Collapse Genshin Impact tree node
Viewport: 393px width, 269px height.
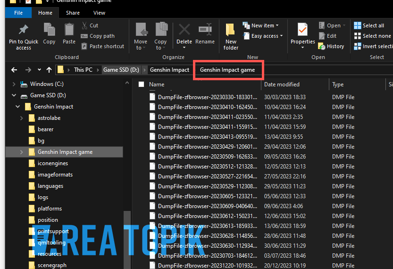click(x=18, y=107)
